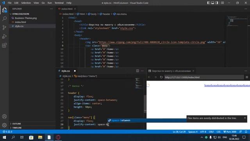Screen dimensions: 250x141
Task: Open more actions for the preview panel
Action: [x=246, y=71]
